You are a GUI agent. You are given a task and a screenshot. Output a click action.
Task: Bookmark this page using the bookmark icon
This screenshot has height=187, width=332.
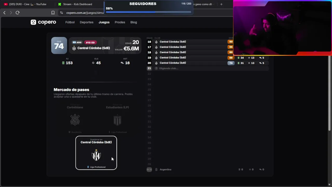[x=53, y=13]
